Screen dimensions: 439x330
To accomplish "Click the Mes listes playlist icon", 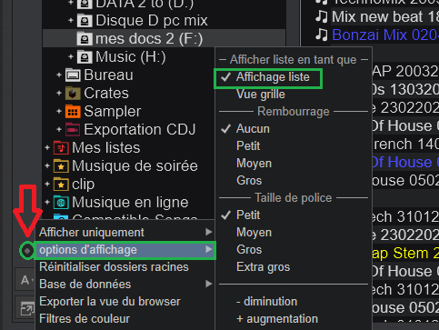I will (61, 148).
